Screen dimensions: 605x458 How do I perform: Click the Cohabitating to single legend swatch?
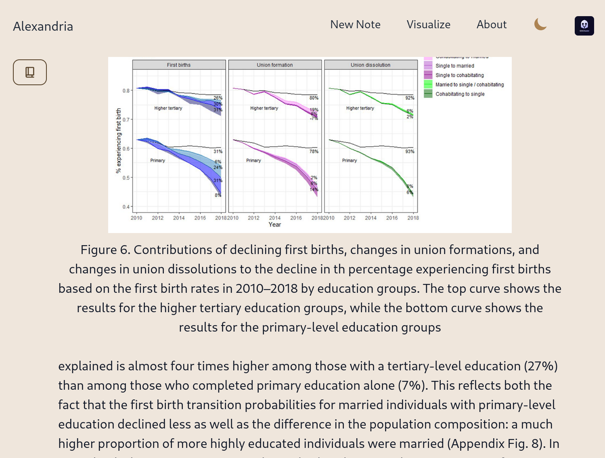[428, 94]
